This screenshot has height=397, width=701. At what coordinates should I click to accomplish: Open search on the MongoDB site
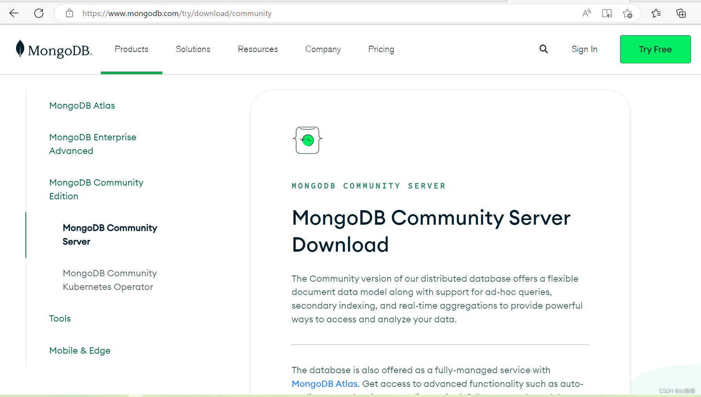(x=543, y=49)
